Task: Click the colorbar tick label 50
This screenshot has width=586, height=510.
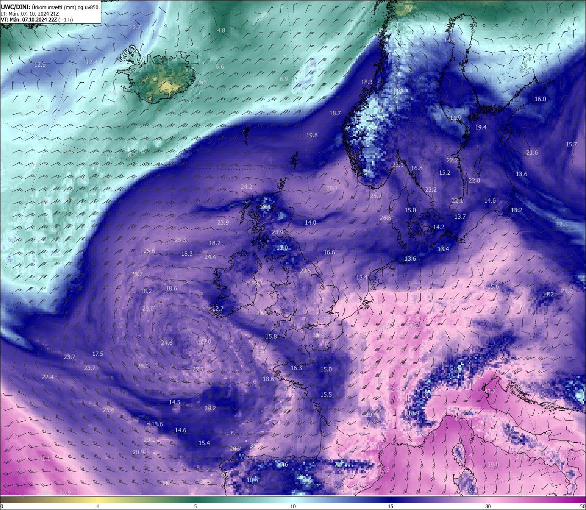Action: coord(582,506)
